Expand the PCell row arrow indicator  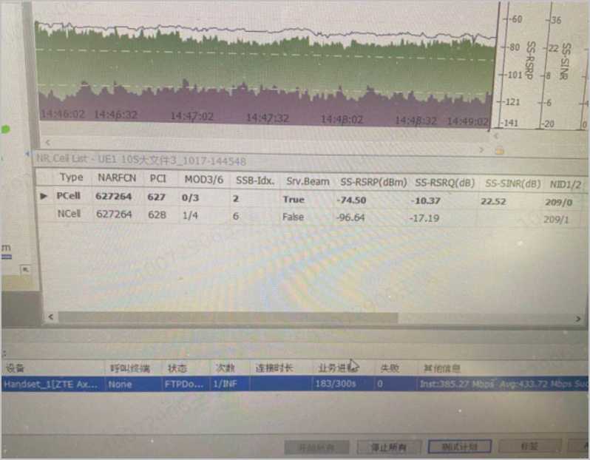(44, 197)
